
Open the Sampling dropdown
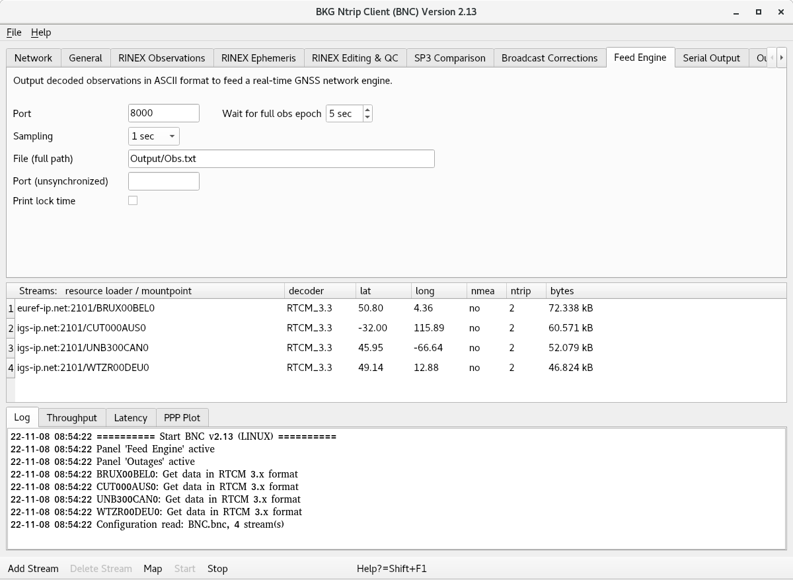[153, 136]
